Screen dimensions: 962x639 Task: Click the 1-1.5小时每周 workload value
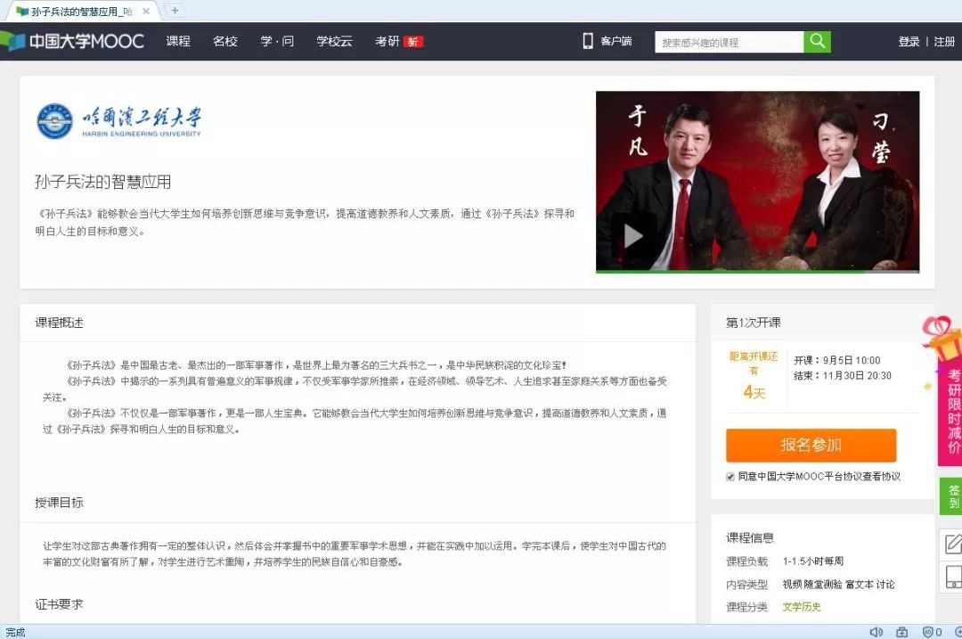tap(813, 561)
